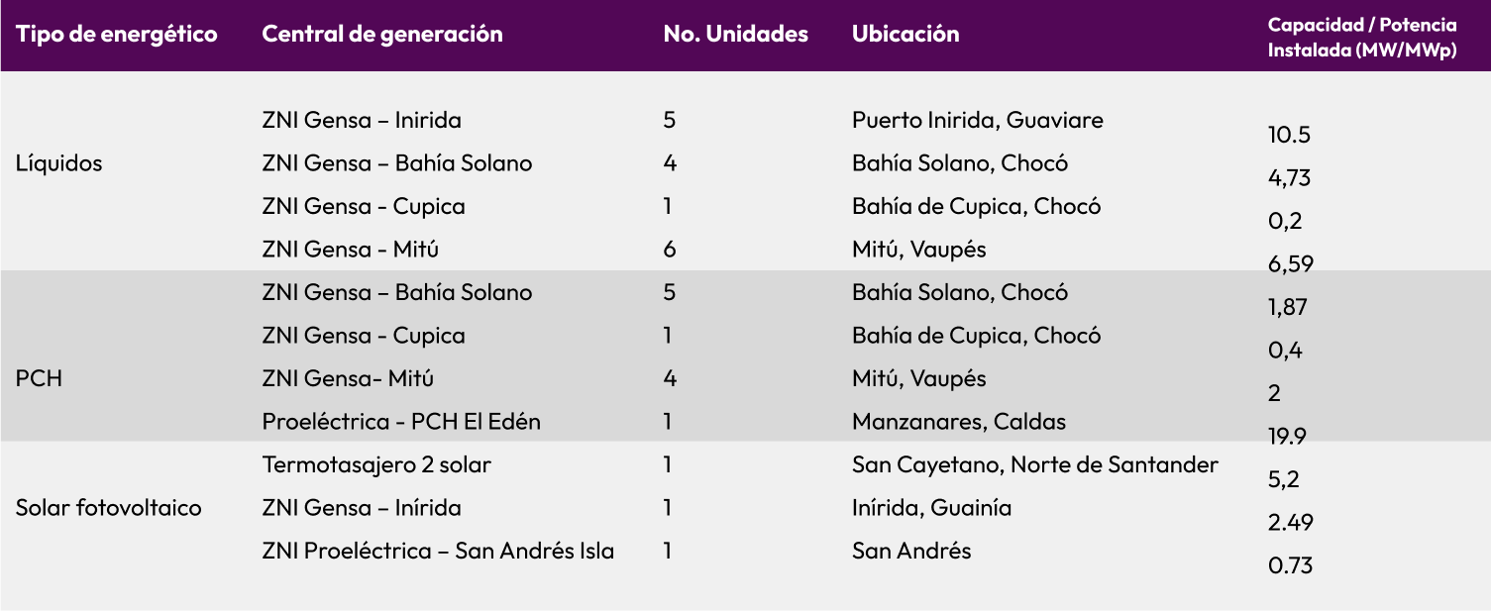Select the "Solar fotovoltaico" energy type cell
The image size is (1491, 611).
click(109, 508)
